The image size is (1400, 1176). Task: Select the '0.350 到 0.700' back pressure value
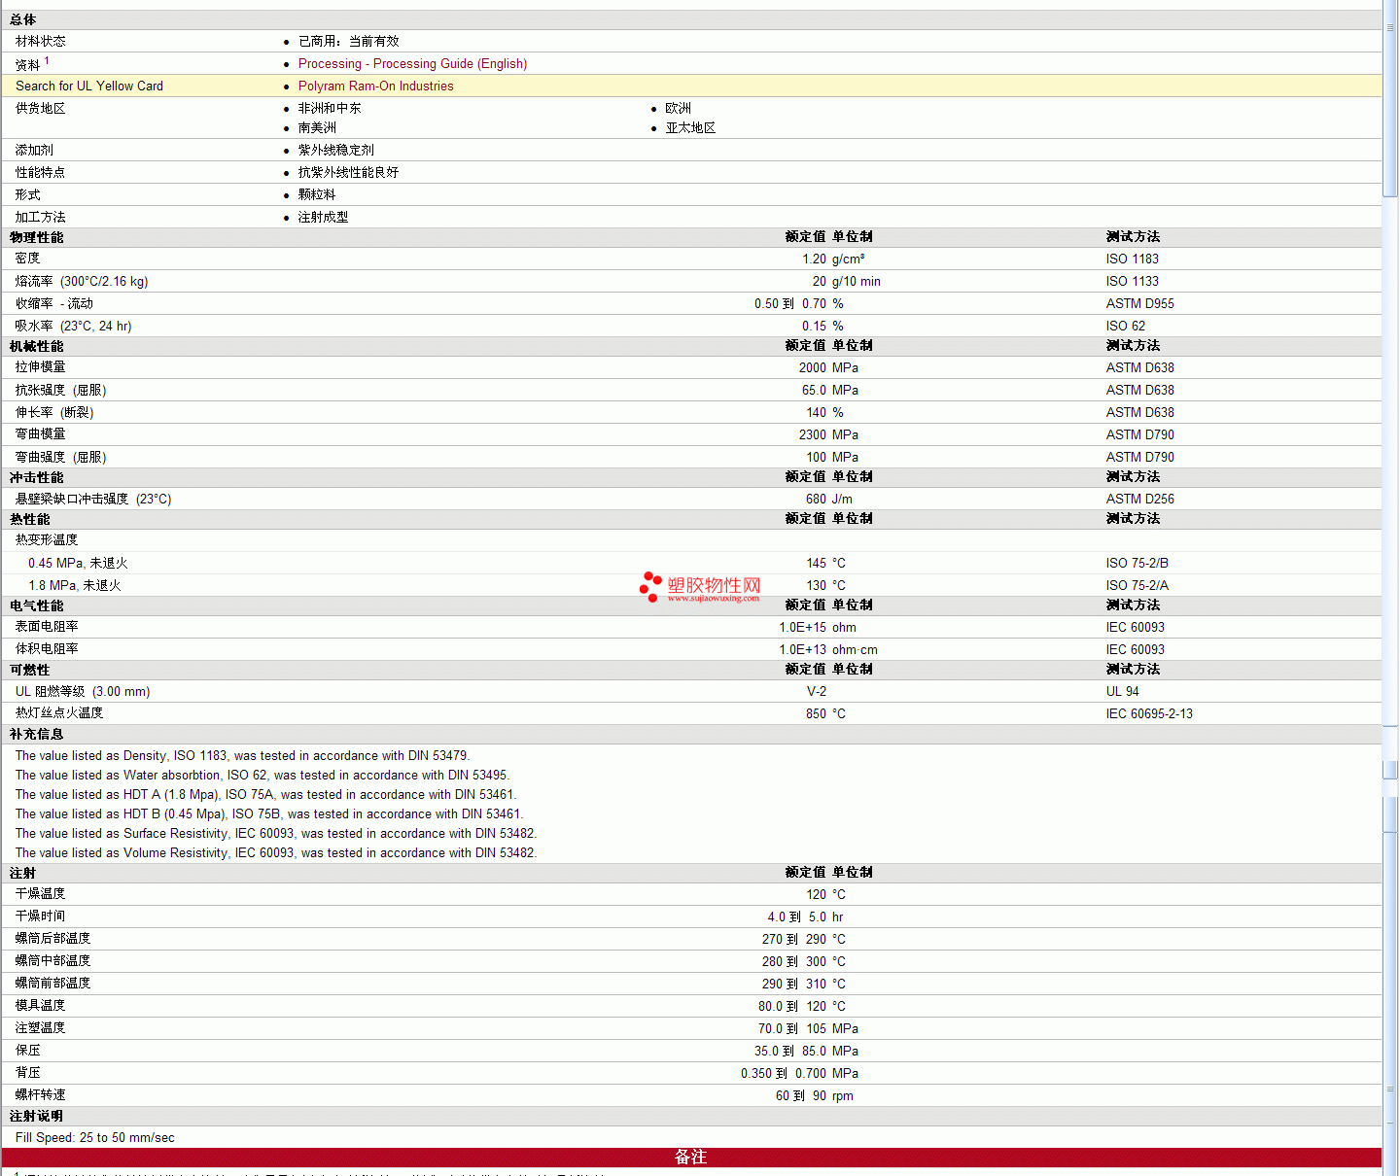pyautogui.click(x=784, y=1073)
